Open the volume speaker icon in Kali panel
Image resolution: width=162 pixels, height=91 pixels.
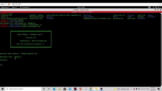tap(156, 7)
